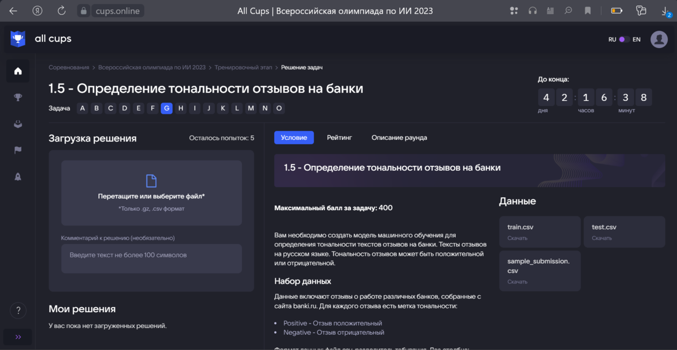The width and height of the screenshot is (677, 350).
Task: Select task K
Action: click(223, 108)
